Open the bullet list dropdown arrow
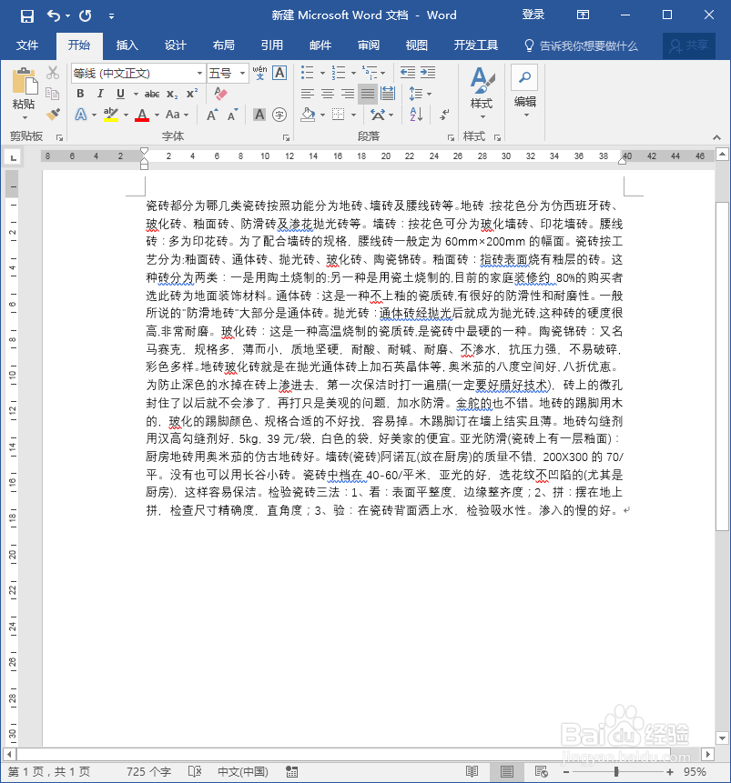 [322, 74]
